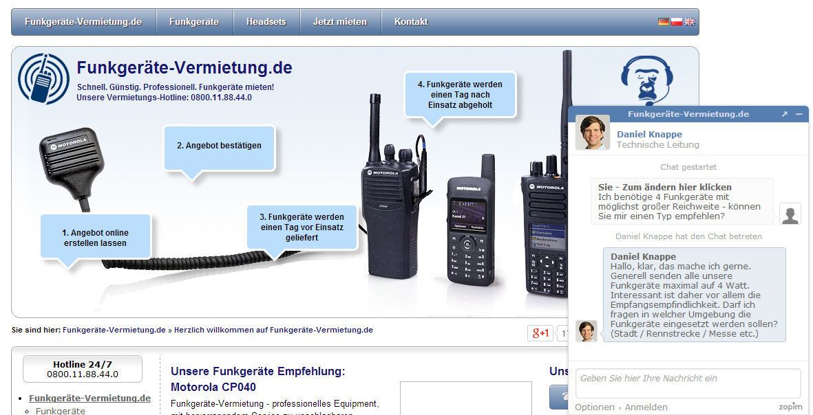The image size is (813, 415).
Task: Click Funkgeräte-Vermietung.de sidebar list link
Action: [x=89, y=399]
